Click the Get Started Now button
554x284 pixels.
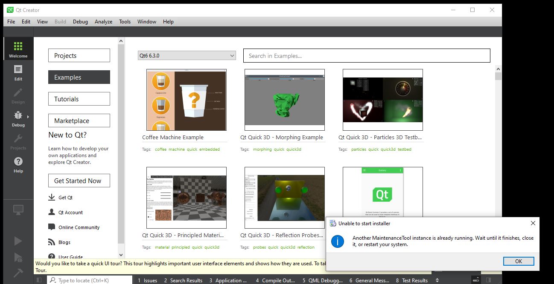(x=79, y=181)
